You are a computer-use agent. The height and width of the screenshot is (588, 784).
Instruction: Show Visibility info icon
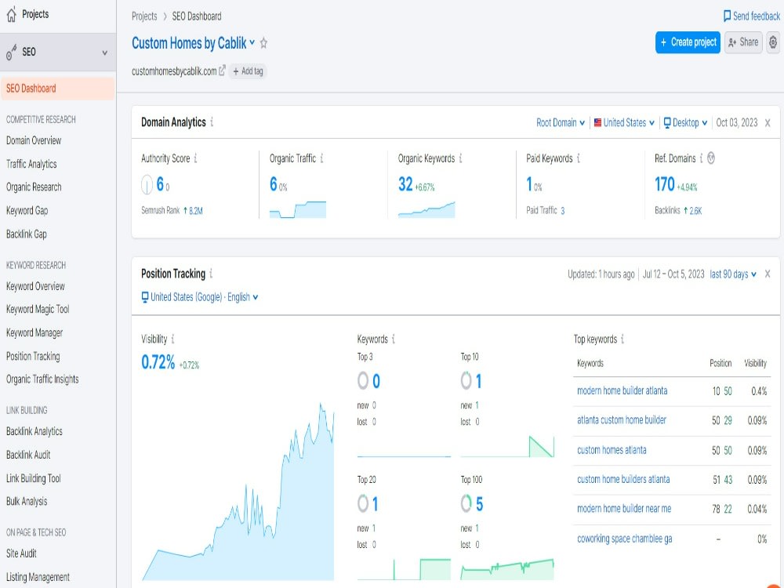(x=172, y=339)
